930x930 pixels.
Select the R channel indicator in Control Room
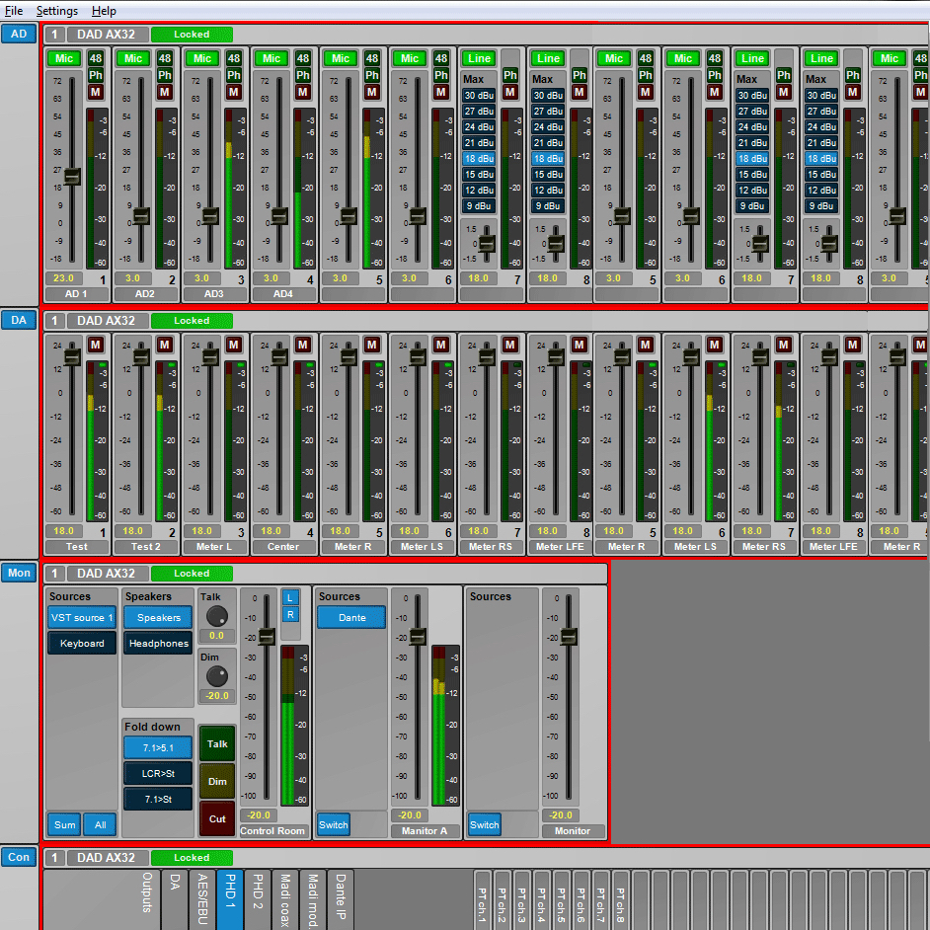point(290,614)
